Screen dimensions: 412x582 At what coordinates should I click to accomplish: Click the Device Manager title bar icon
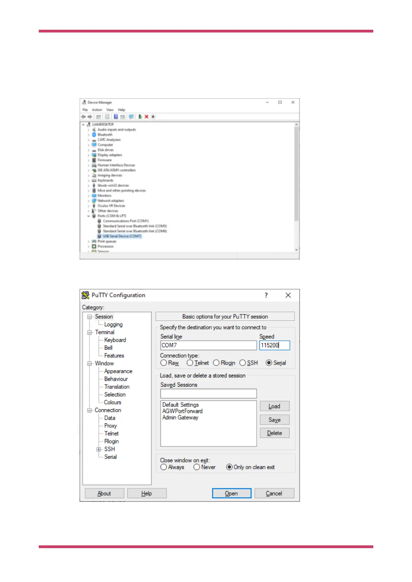pyautogui.click(x=84, y=102)
